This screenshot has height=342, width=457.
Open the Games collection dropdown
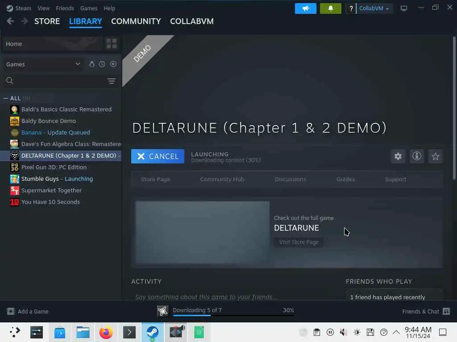43,64
